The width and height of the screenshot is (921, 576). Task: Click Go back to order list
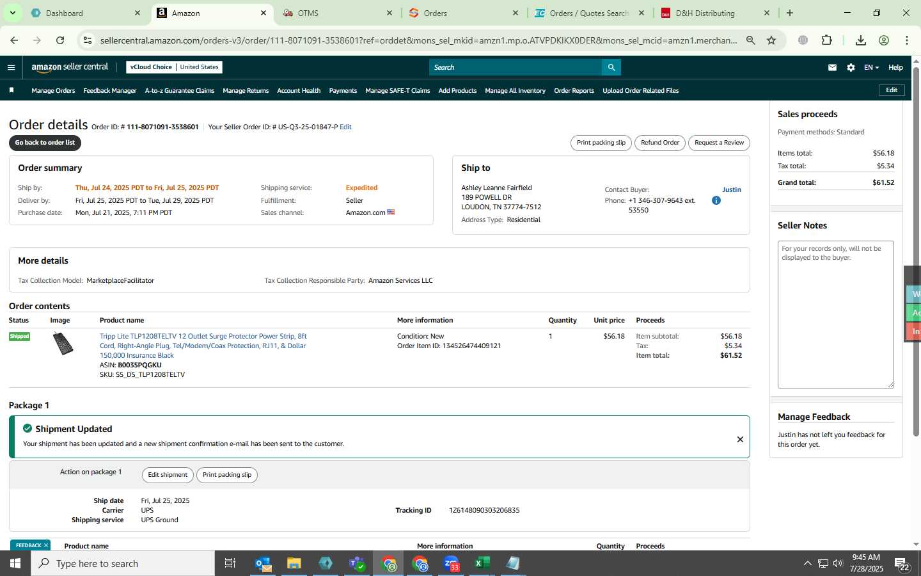coord(45,143)
